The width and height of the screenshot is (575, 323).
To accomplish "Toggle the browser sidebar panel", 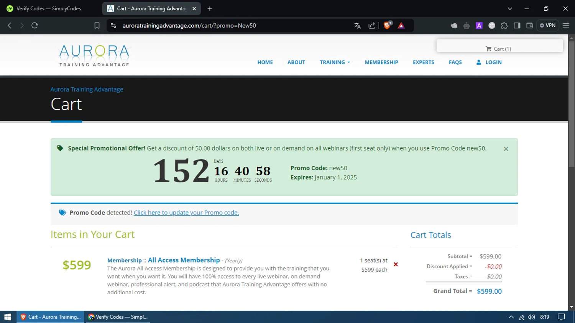I will [517, 26].
